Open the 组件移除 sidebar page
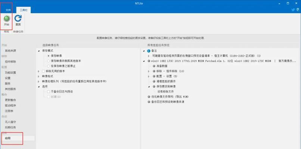301x149 pixels. coord(10,62)
